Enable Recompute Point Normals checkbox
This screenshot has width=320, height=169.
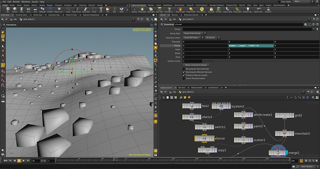point(184,69)
